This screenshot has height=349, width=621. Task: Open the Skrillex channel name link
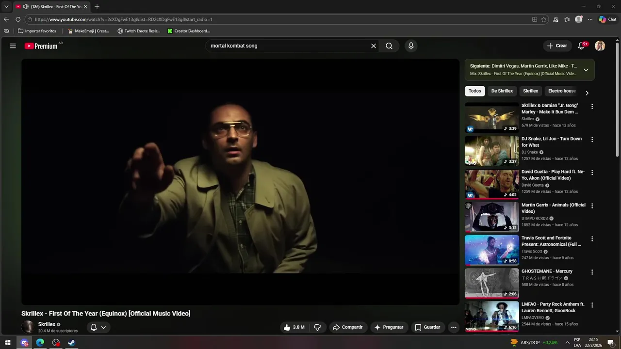click(x=47, y=324)
